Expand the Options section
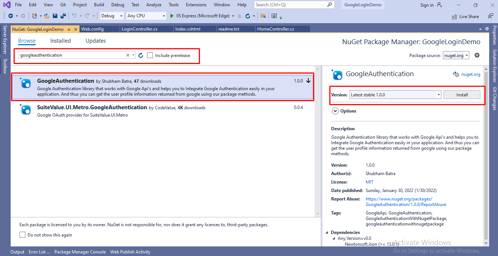 [x=335, y=111]
